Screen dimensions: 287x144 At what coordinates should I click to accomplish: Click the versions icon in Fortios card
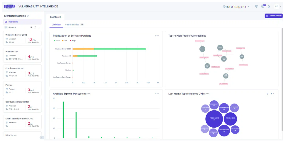[6, 92]
